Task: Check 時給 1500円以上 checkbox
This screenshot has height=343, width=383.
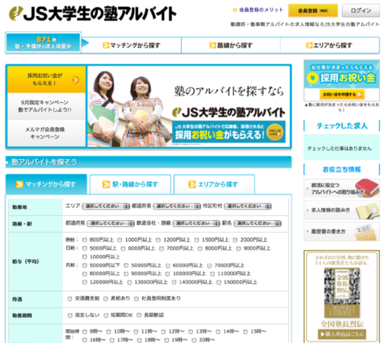Action: (196, 240)
